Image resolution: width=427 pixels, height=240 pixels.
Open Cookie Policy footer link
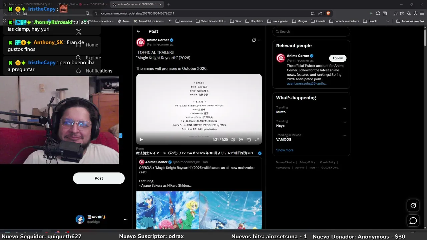pyautogui.click(x=328, y=162)
